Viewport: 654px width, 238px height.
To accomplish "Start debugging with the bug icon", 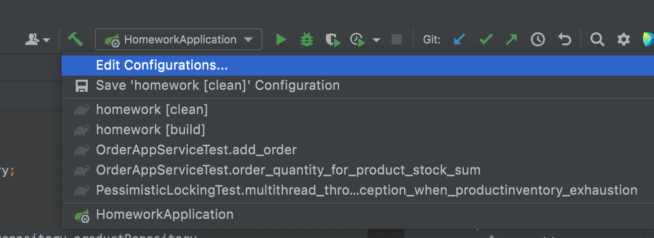I will pos(306,39).
